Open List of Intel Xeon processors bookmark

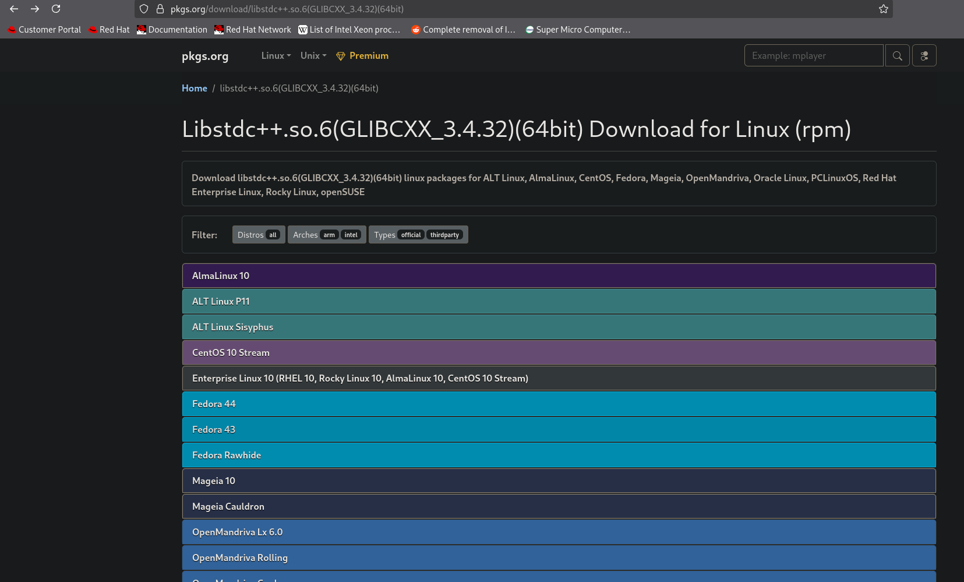tap(349, 30)
